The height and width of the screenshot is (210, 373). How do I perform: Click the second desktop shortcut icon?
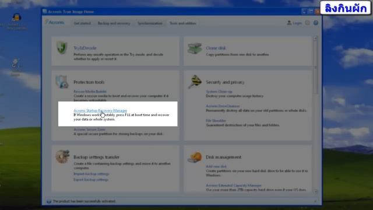(16, 64)
